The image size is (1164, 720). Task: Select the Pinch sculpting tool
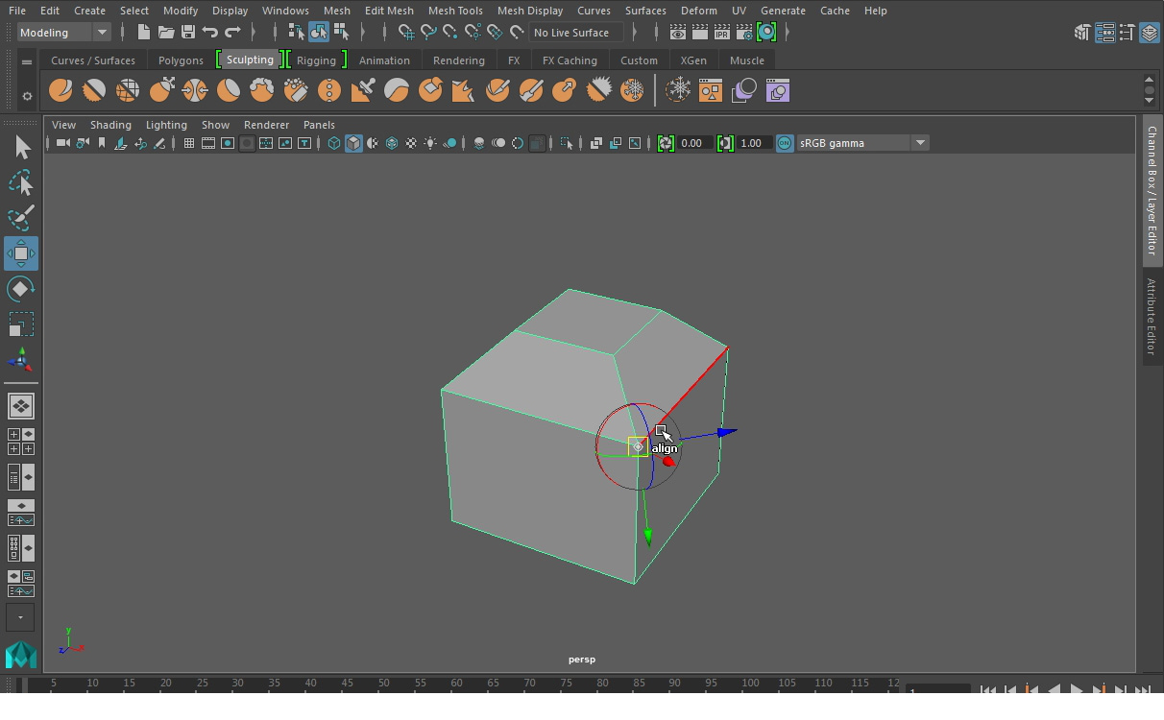pos(195,90)
